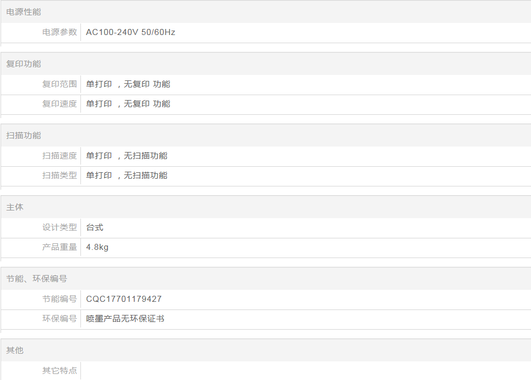Click the 复印功能 section header

pos(24,64)
